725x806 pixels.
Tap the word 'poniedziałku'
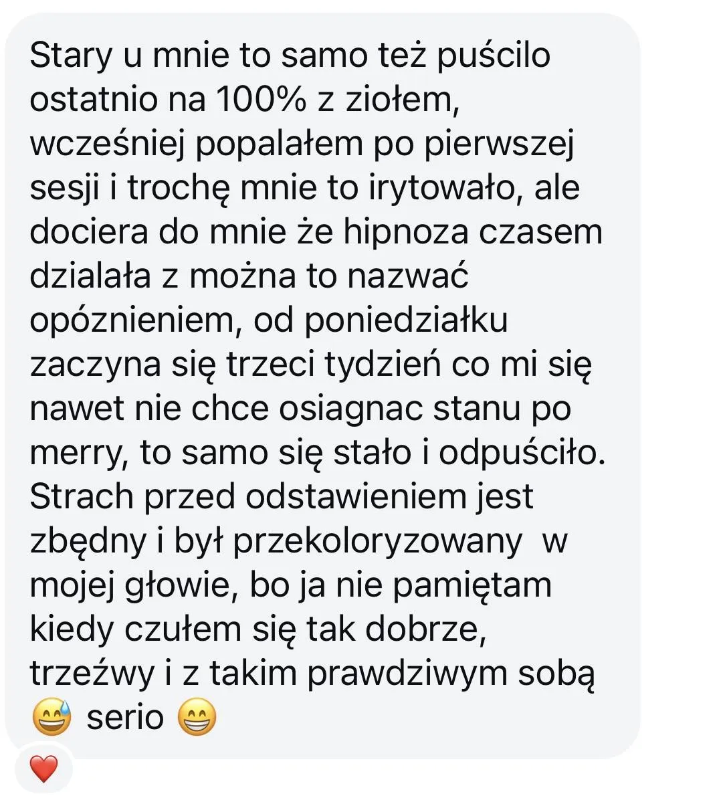click(x=407, y=321)
